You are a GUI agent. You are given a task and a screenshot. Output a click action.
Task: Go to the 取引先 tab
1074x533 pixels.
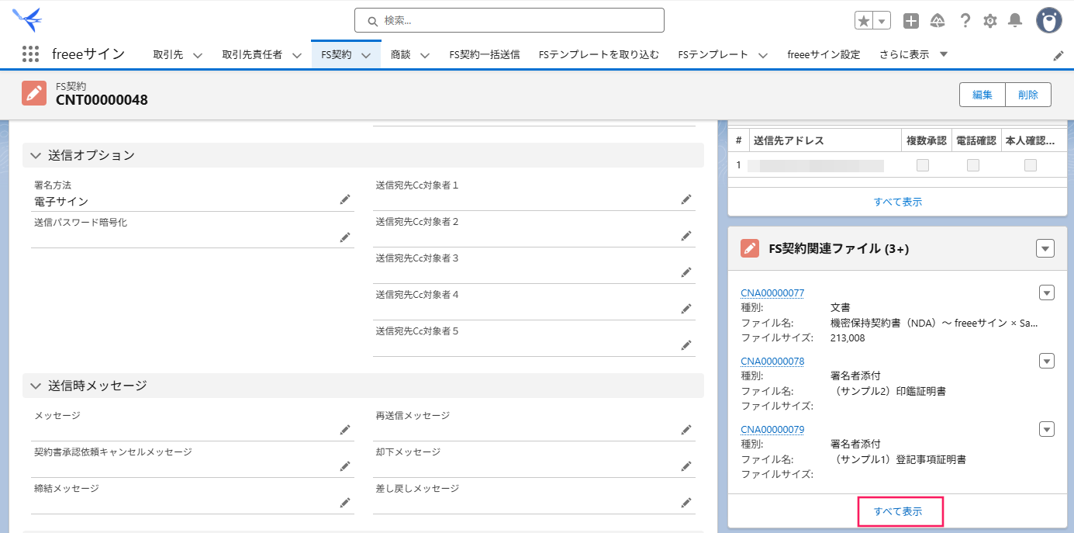click(x=167, y=54)
